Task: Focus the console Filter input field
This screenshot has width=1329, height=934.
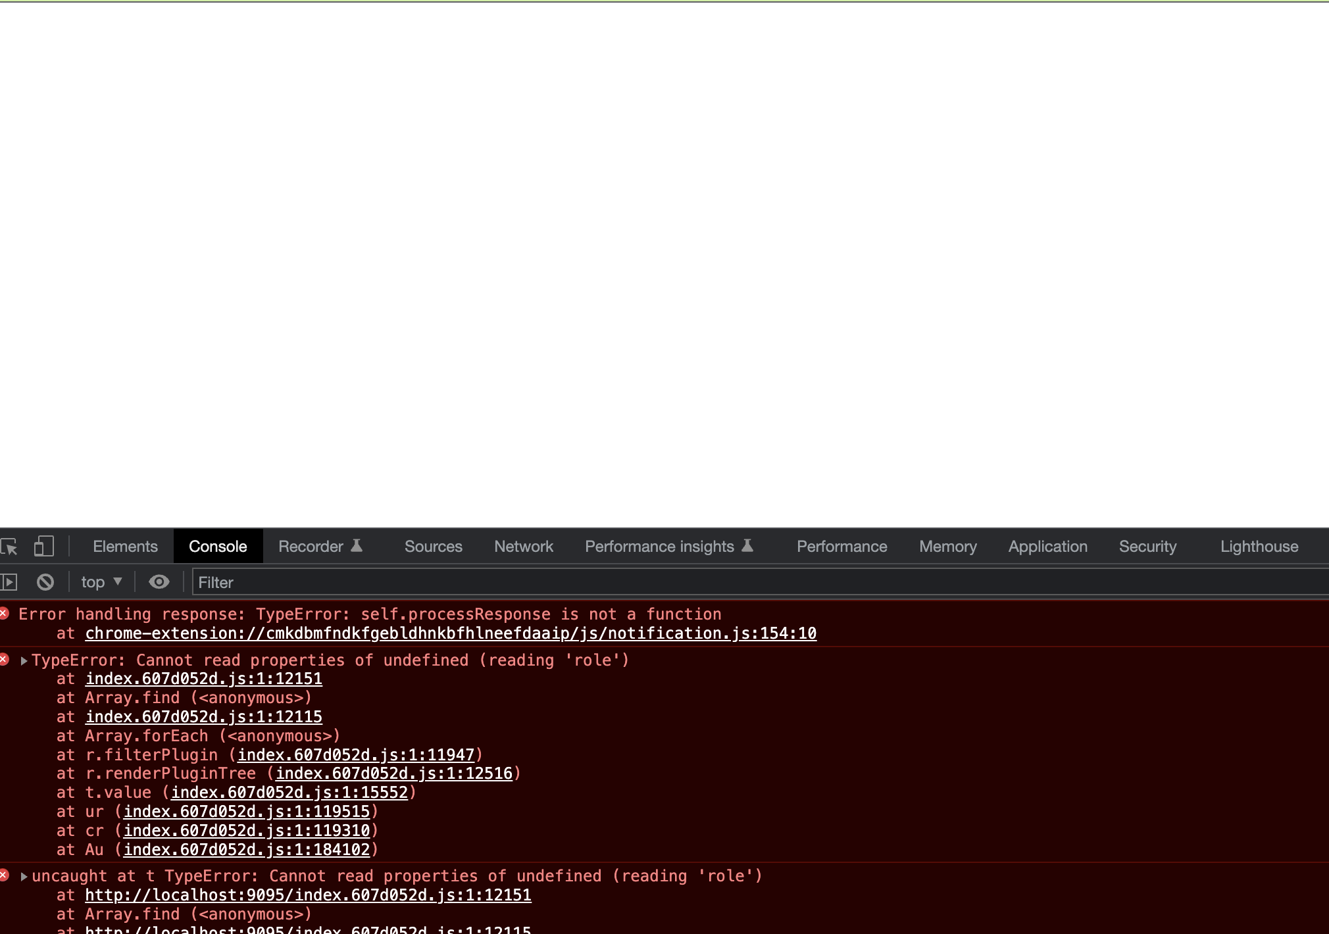Action: tap(760, 582)
